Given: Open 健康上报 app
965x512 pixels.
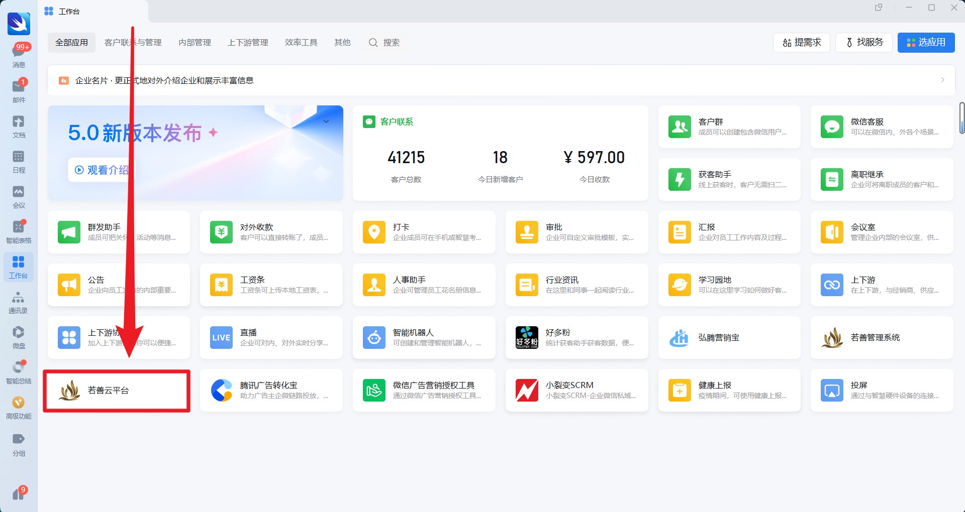Looking at the screenshot, I should pos(729,390).
